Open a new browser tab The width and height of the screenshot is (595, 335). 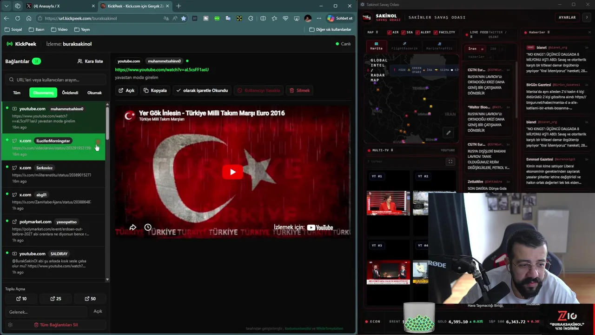[x=178, y=6]
